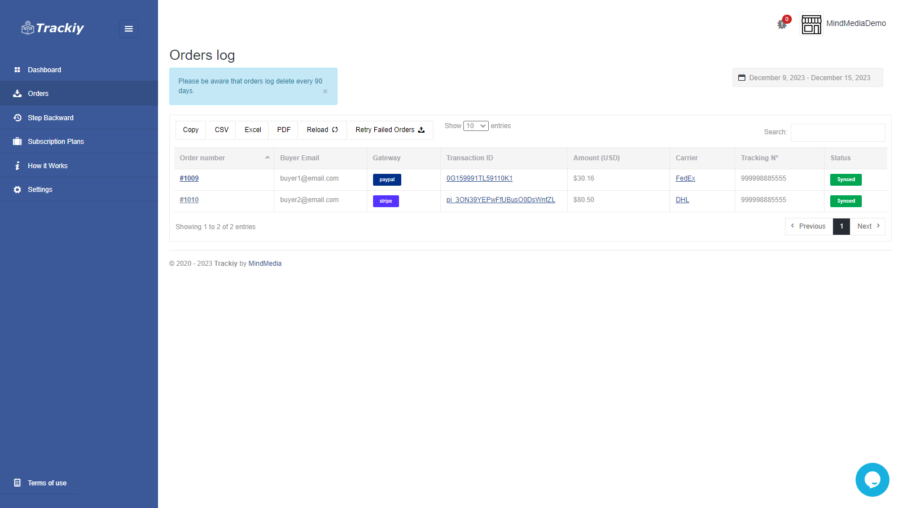The width and height of the screenshot is (903, 508).
Task: Switch to the Terms of use page
Action: [47, 483]
